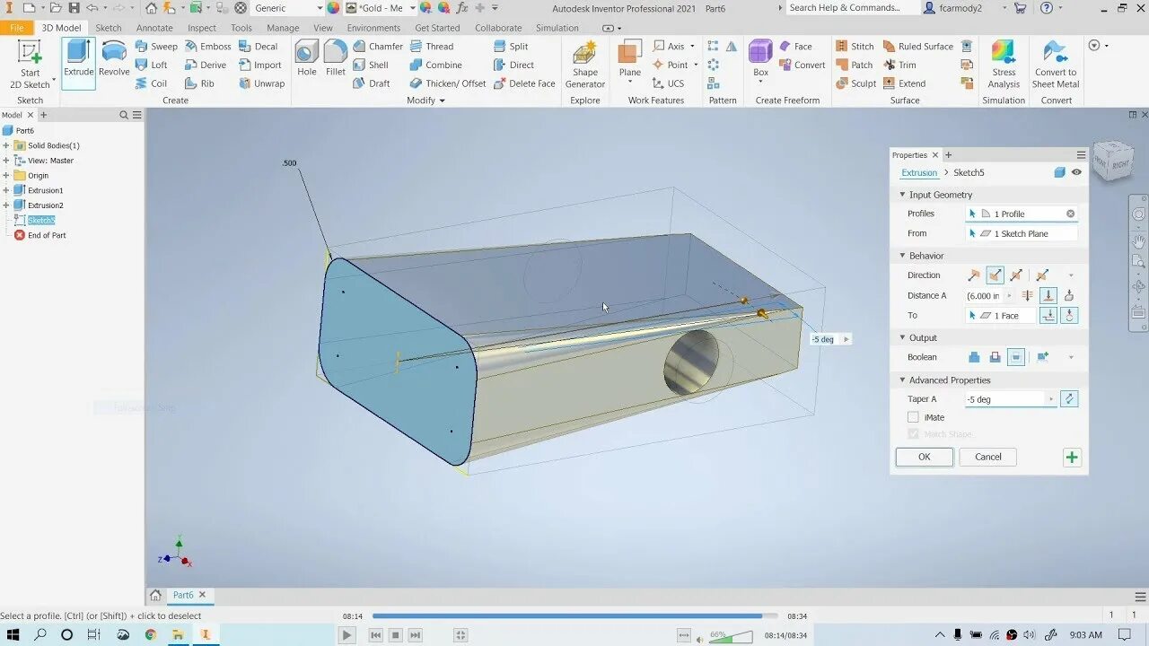
Task: Choose the Join boolean option
Action: pos(974,357)
